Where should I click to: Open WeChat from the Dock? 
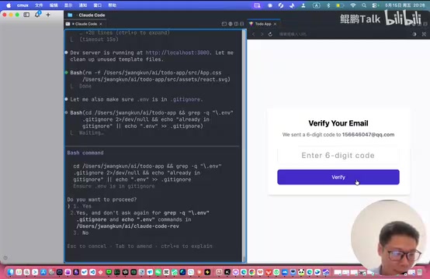[x=158, y=272]
